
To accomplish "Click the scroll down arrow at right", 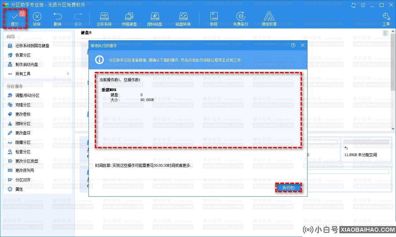I will [393, 129].
